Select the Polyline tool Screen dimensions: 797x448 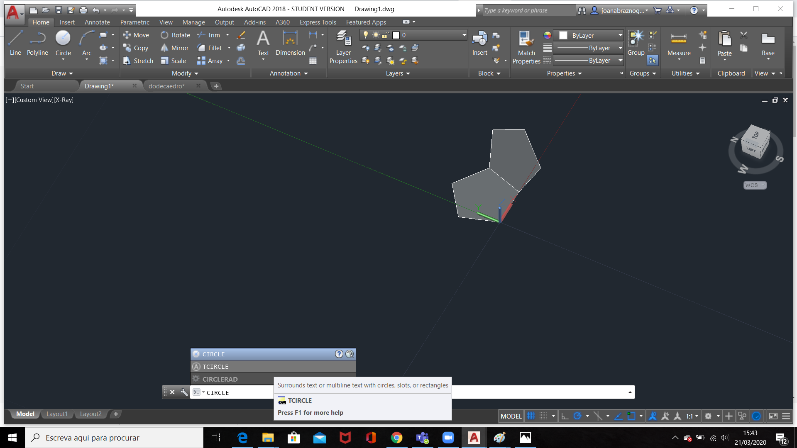tap(37, 43)
